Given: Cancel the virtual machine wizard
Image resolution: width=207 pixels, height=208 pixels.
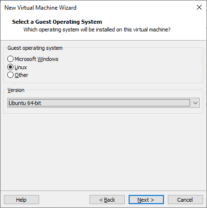Looking at the screenshot, I should (x=185, y=200).
